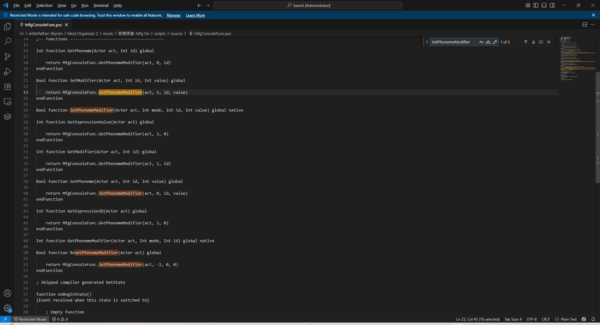Screen dimensions: 600x325
Task: Toggle Find in Selection
Action: pos(541,42)
